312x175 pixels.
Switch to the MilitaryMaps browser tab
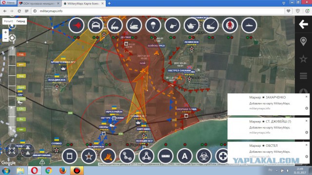click(83, 3)
